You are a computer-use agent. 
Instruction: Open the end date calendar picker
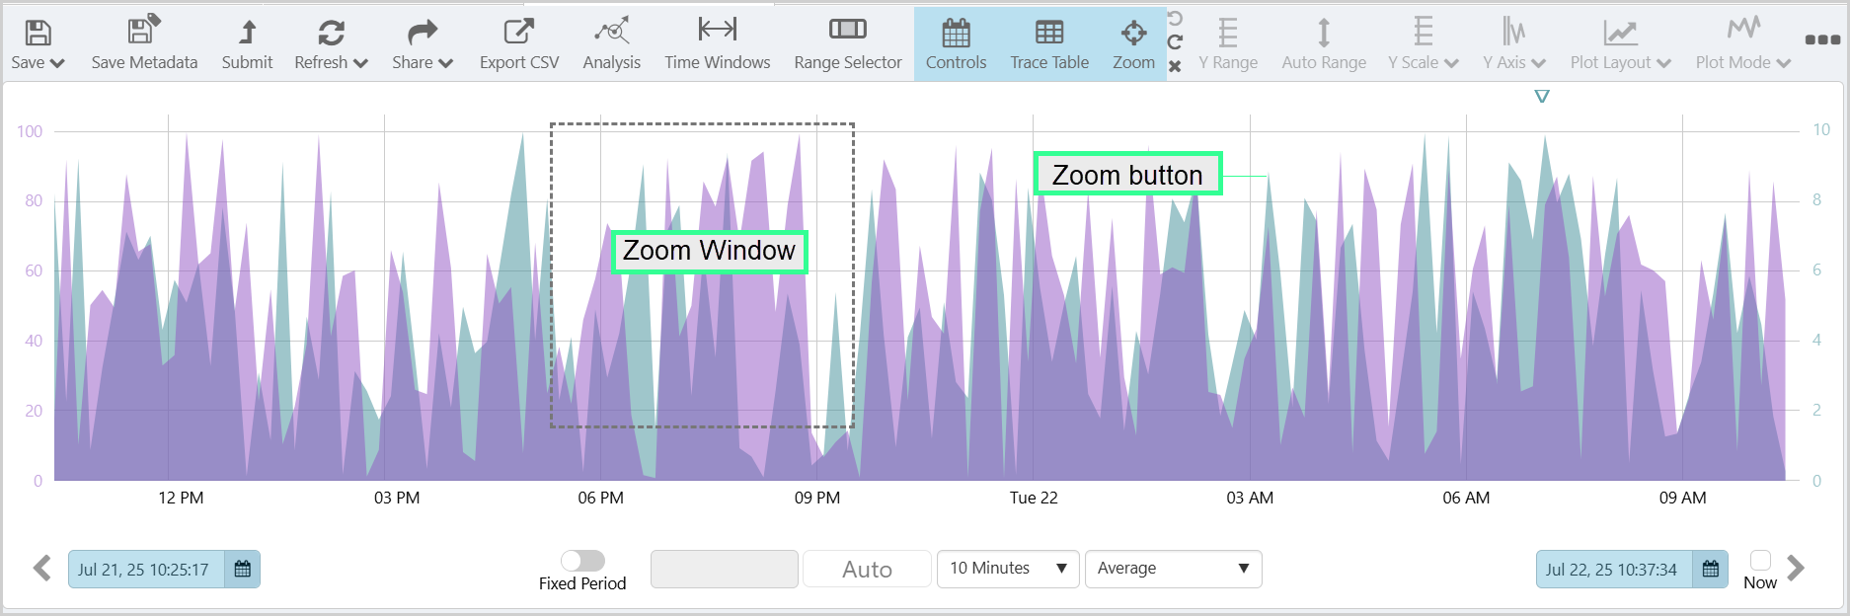pos(1711,570)
